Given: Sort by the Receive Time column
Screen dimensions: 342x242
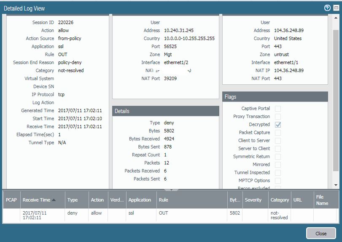Looking at the screenshot, I should tap(36, 200).
